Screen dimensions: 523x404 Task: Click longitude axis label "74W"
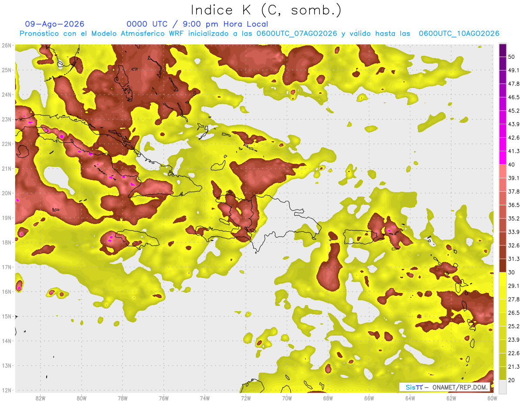coord(205,398)
